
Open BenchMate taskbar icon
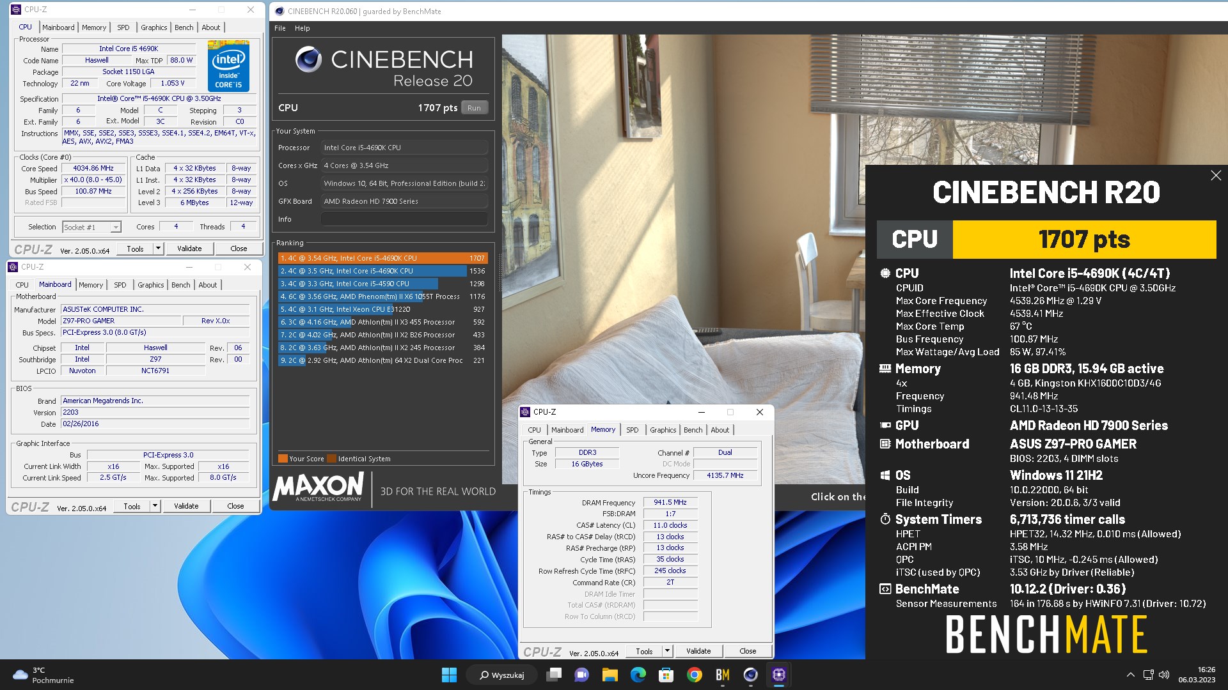click(722, 675)
